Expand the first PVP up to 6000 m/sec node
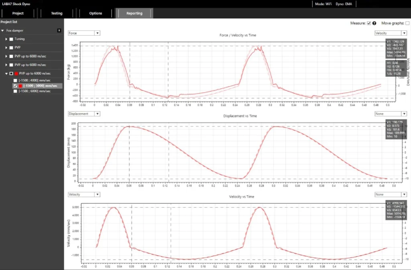 pos(6,56)
